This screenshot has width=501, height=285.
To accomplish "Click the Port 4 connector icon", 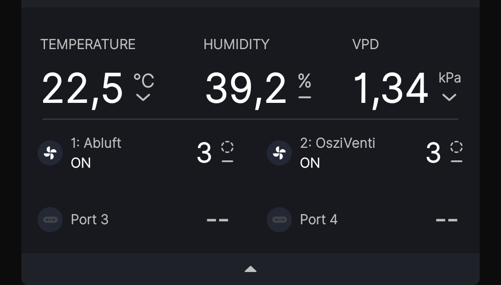I will [x=279, y=220].
